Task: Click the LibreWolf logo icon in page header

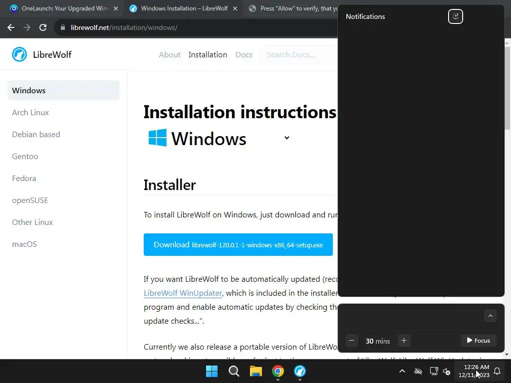Action: pos(19,54)
